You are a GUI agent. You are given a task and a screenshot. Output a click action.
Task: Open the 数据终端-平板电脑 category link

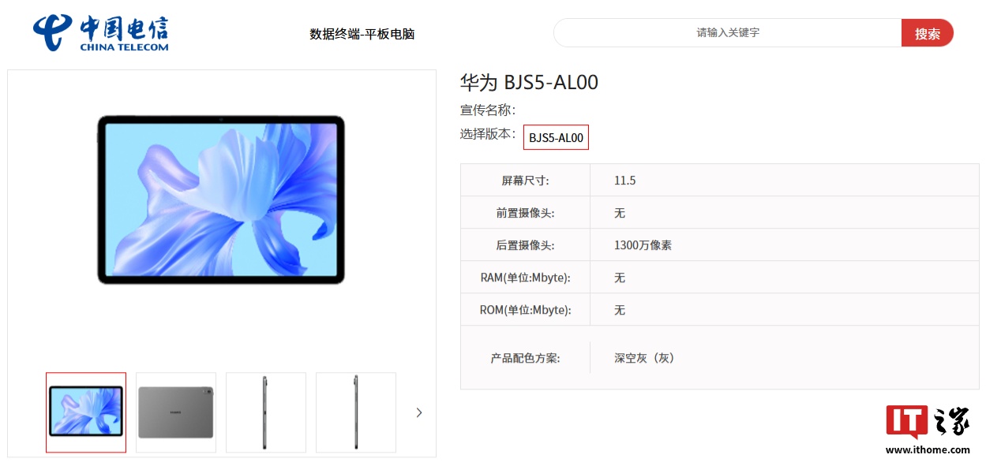[x=362, y=34]
